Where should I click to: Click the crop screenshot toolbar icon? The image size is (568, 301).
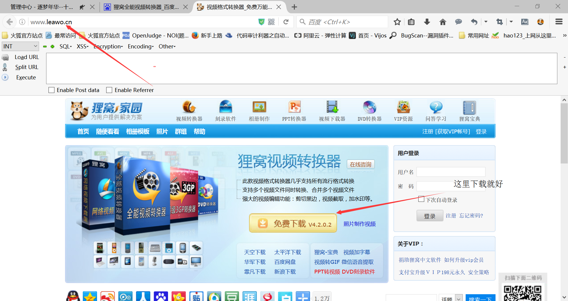pos(500,22)
